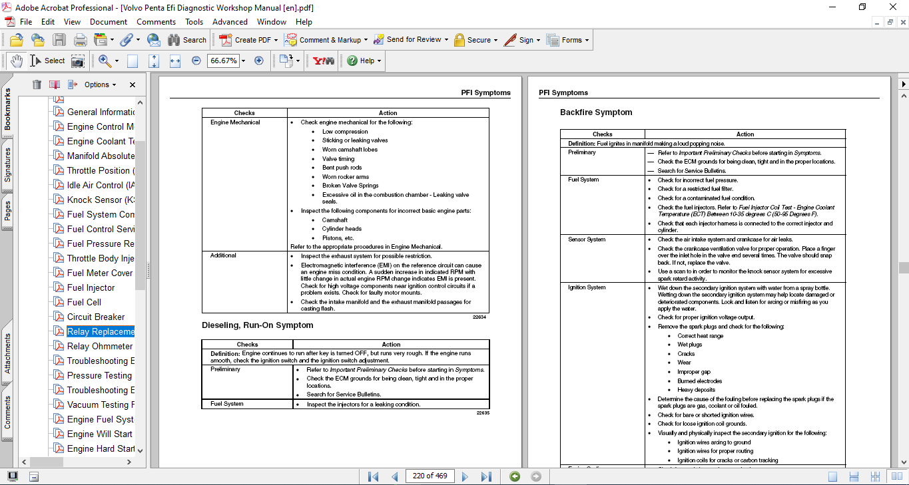
Task: Expand the Comment & Markup dropdown
Action: 366,40
